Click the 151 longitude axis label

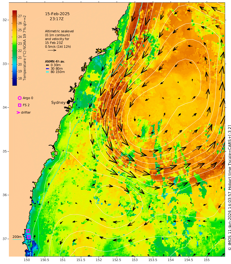63,260
